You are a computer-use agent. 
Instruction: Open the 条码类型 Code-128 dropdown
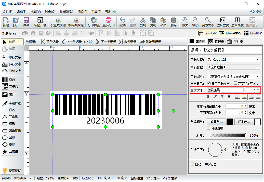click(x=257, y=59)
